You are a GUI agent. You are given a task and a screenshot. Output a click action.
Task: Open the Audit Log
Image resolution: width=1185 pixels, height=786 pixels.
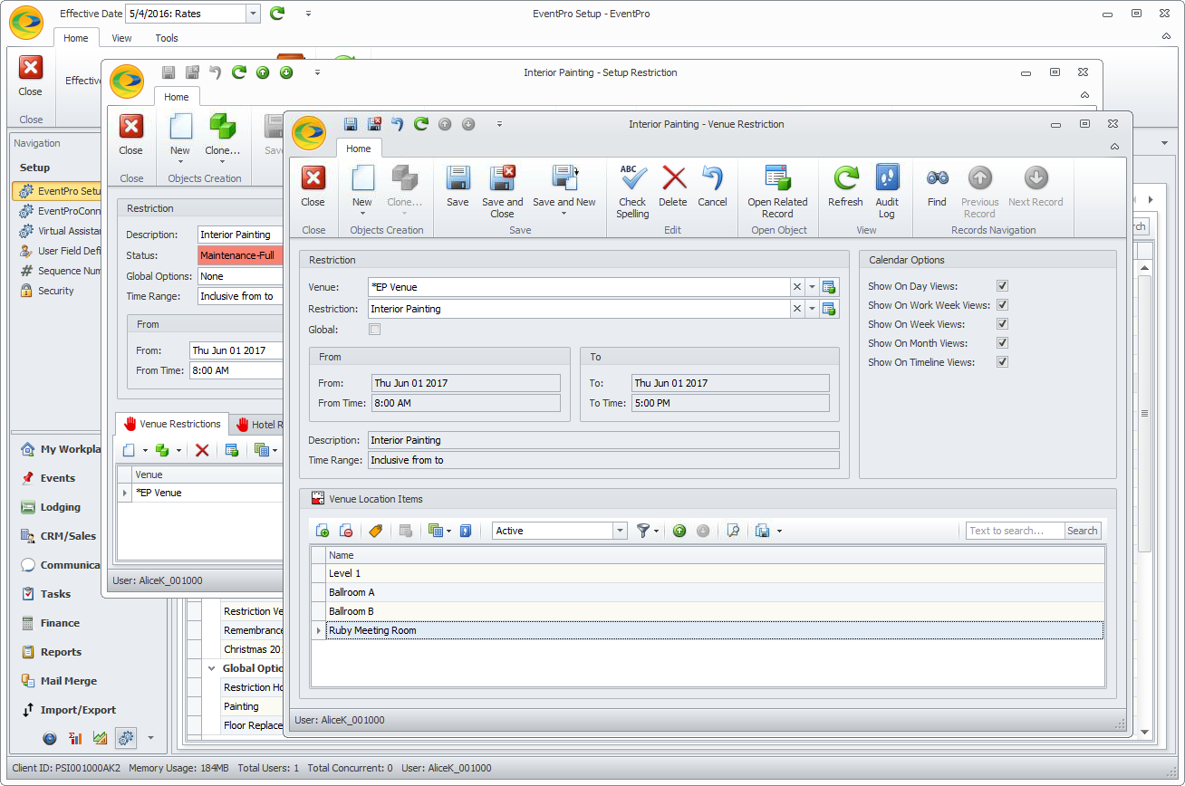[887, 191]
